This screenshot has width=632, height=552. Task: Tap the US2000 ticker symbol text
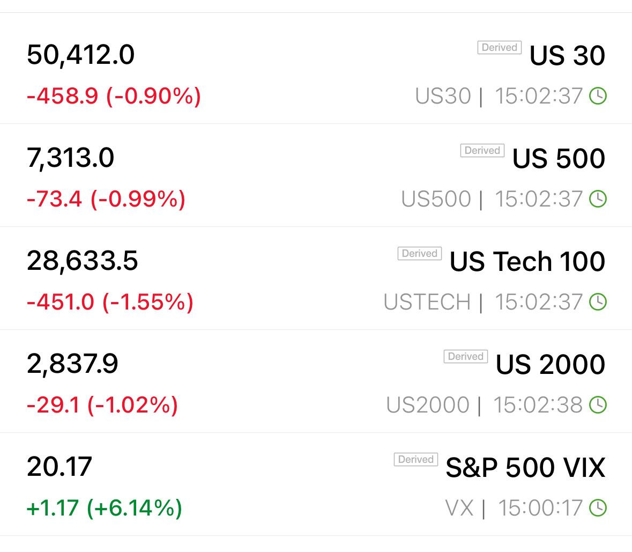428,405
